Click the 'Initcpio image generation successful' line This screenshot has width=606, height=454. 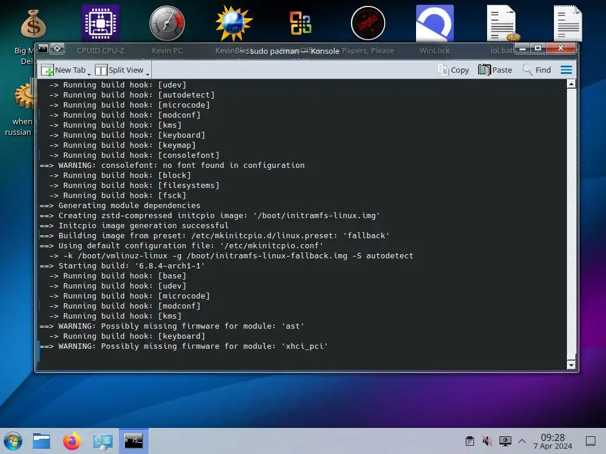coord(134,225)
